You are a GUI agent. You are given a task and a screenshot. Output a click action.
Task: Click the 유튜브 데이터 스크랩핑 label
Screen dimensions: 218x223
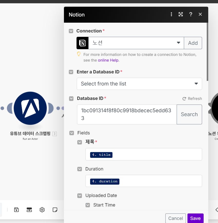pos(30,134)
